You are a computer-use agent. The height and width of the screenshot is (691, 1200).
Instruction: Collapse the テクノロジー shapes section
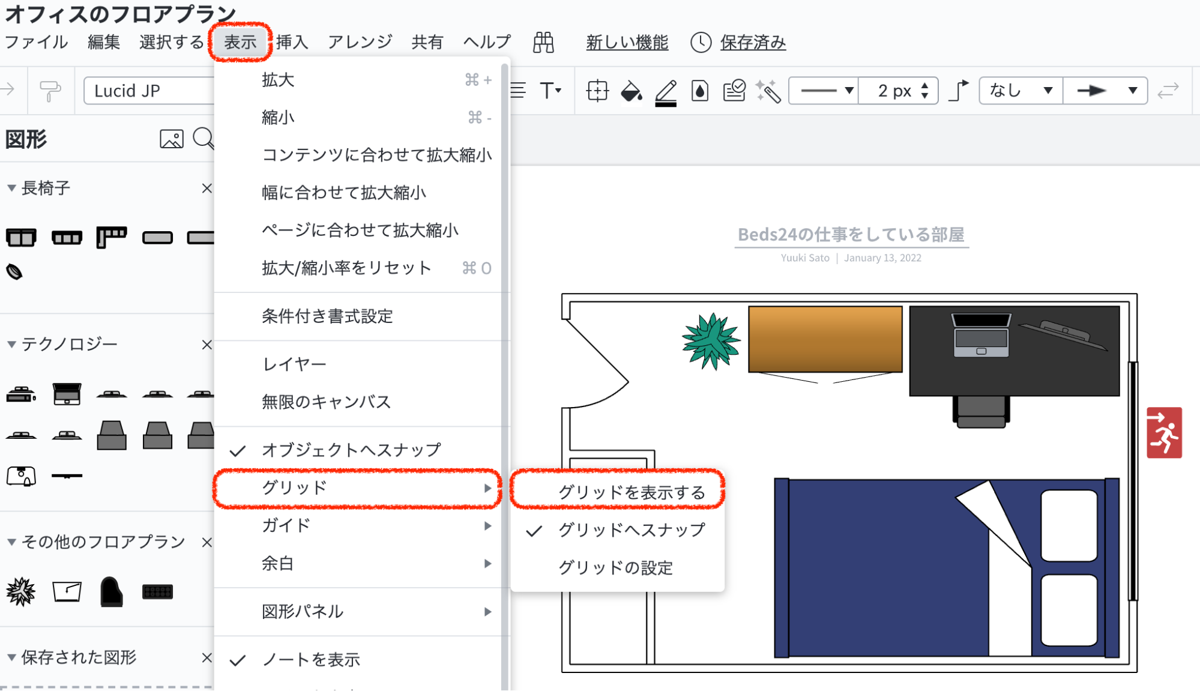[x=11, y=344]
